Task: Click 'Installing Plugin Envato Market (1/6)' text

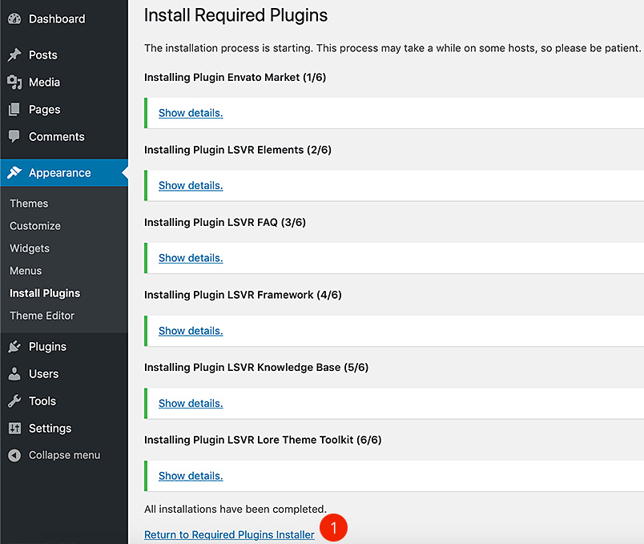Action: pos(235,77)
